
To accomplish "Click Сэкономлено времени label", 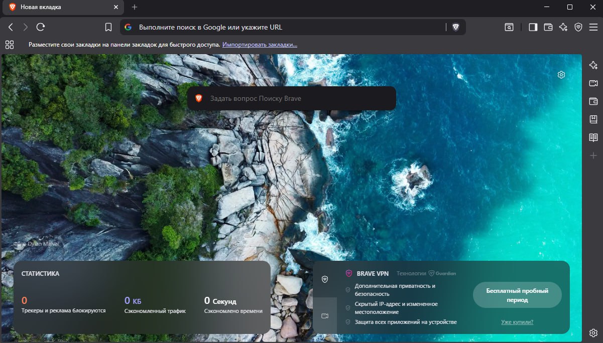I will pos(233,311).
